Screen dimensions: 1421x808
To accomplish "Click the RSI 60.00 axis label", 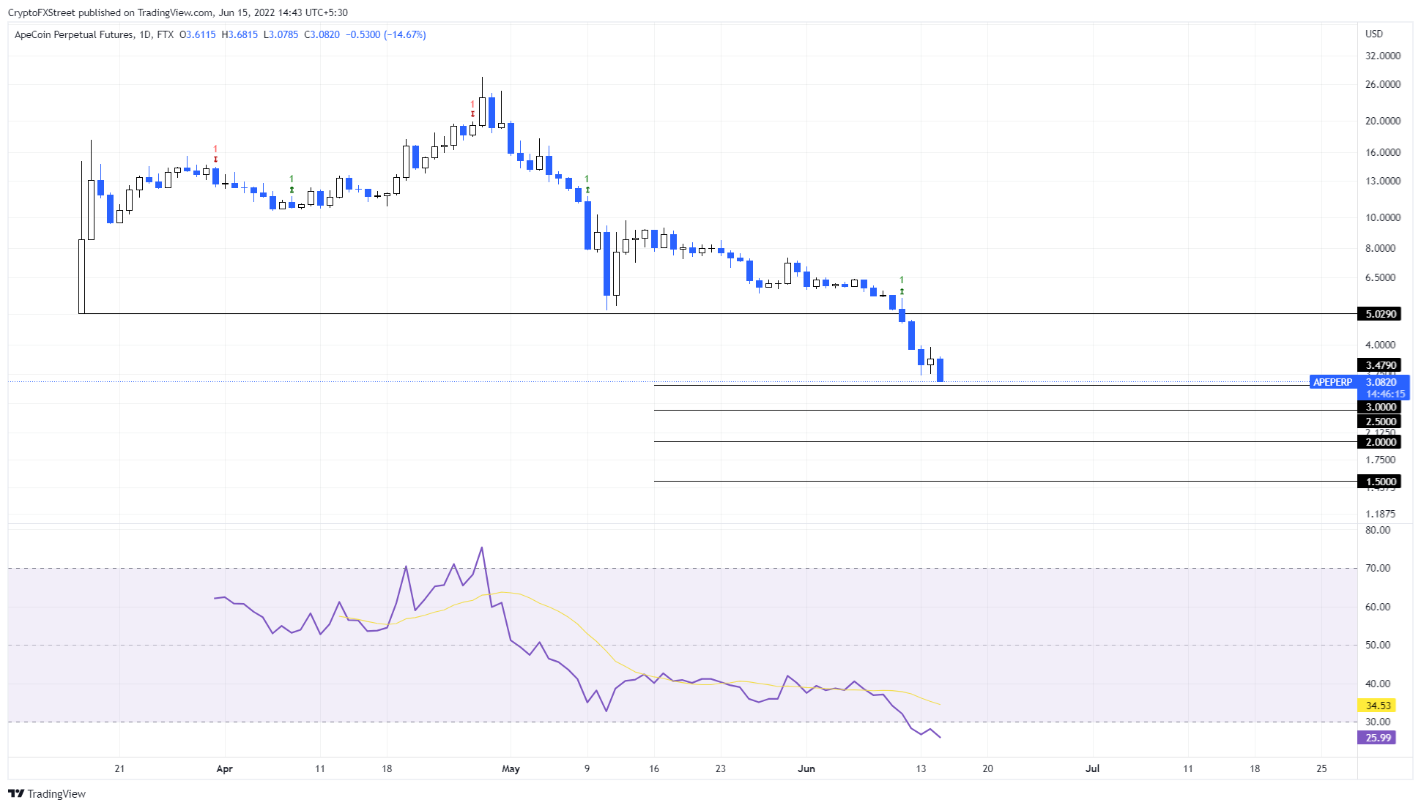I will 1378,607.
